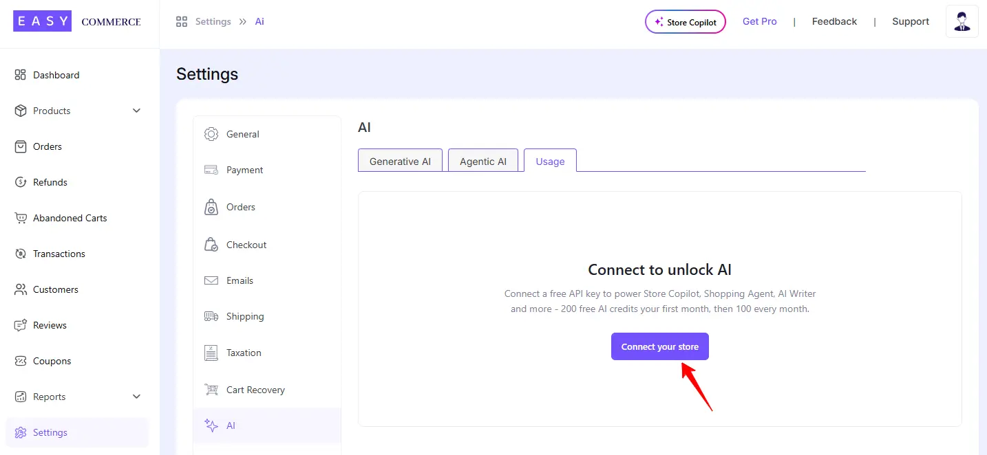Click the Products box icon
The width and height of the screenshot is (987, 455).
[x=20, y=111]
